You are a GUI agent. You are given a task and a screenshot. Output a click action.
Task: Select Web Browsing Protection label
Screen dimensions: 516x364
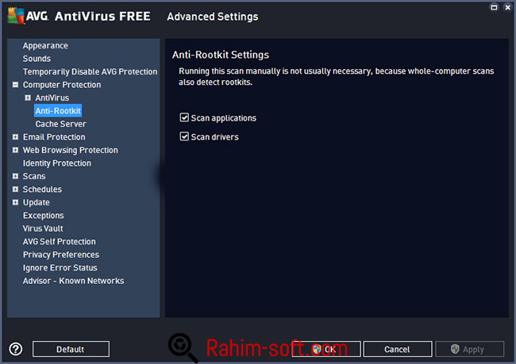(71, 150)
